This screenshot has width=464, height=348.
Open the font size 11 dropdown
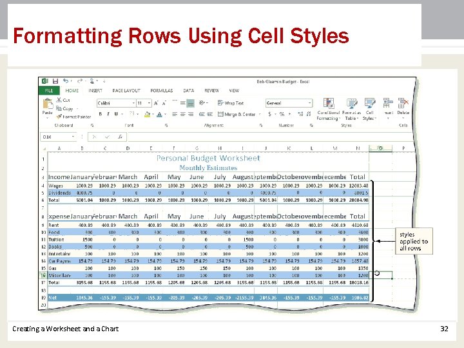click(x=149, y=103)
